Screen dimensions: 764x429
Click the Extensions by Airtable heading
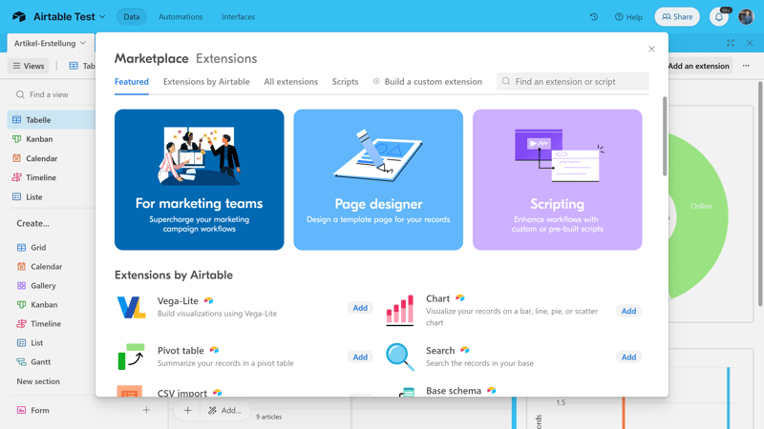tap(174, 275)
